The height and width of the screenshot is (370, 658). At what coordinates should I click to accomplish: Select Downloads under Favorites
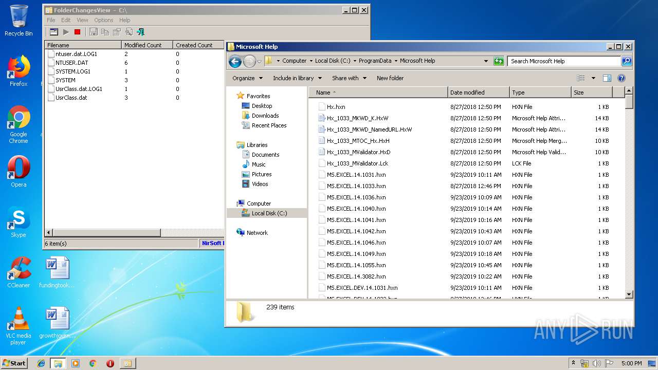[265, 116]
